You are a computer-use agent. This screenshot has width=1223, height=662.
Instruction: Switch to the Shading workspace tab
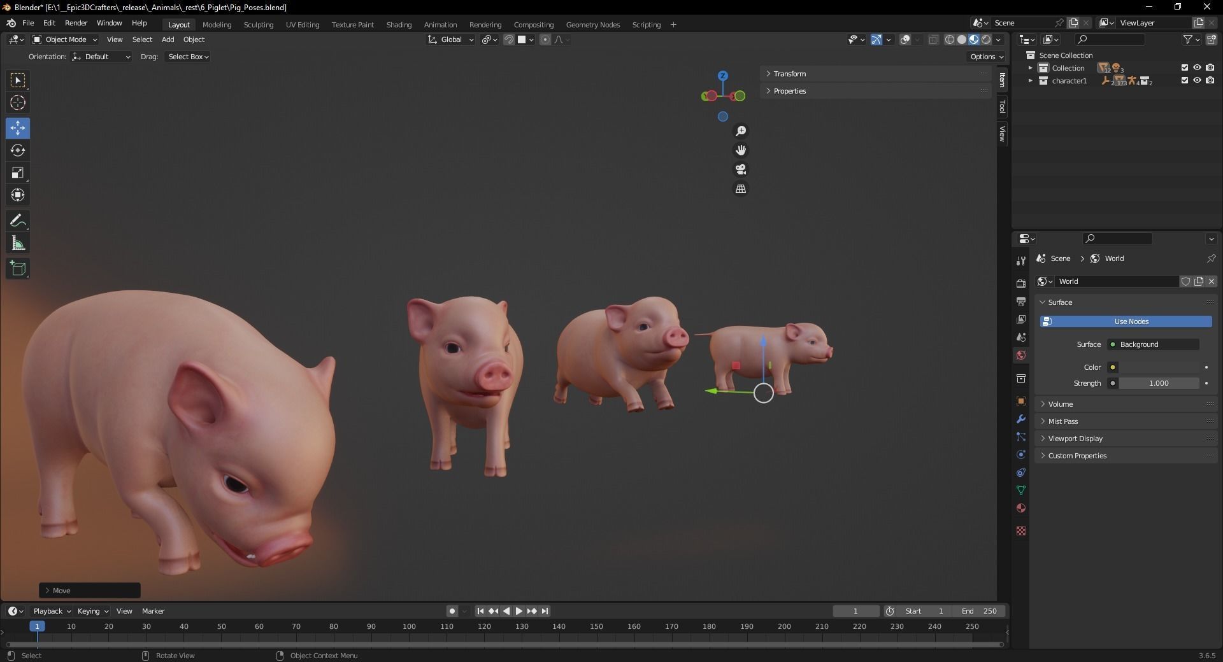[399, 25]
